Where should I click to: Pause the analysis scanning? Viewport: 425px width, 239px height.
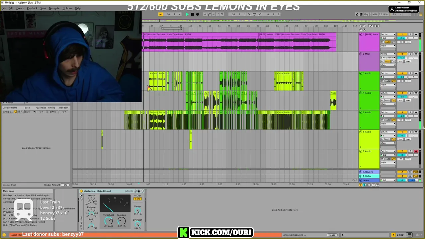click(332, 235)
